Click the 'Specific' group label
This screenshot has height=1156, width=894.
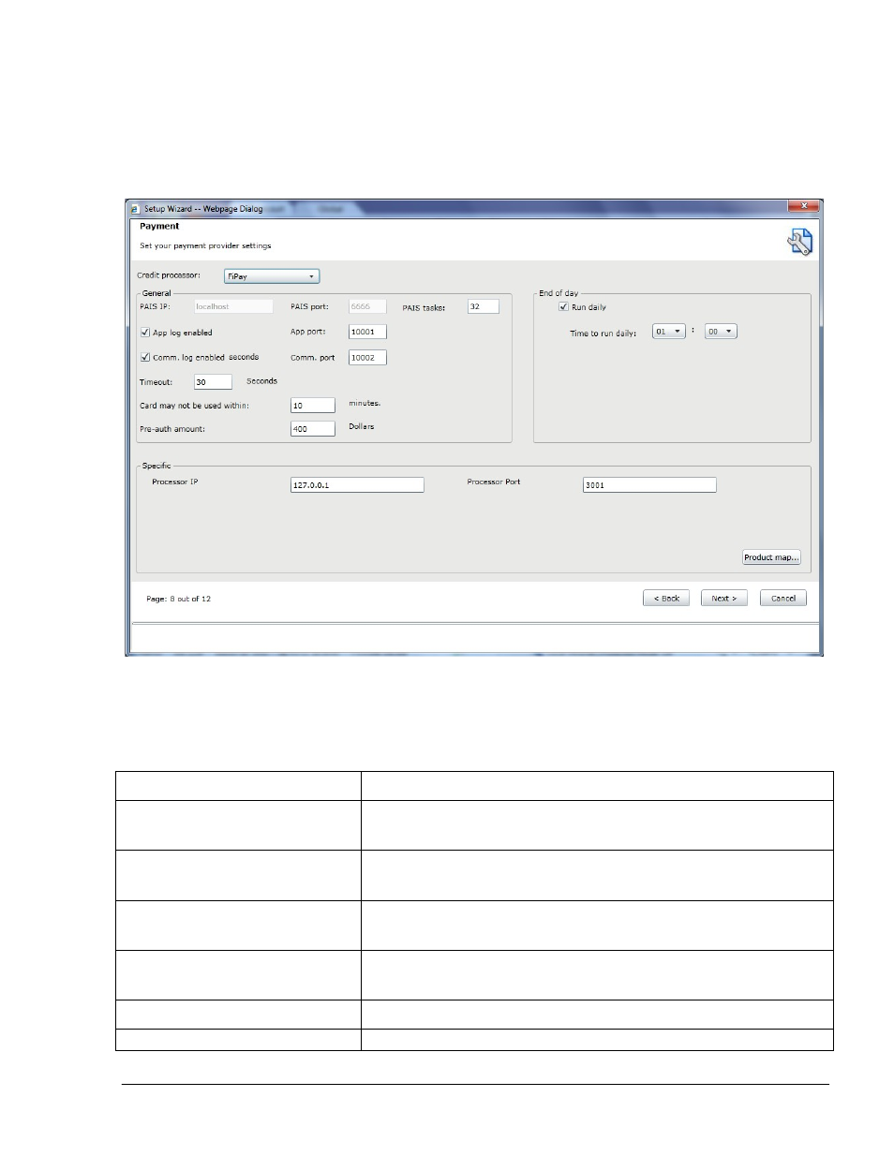(x=156, y=466)
